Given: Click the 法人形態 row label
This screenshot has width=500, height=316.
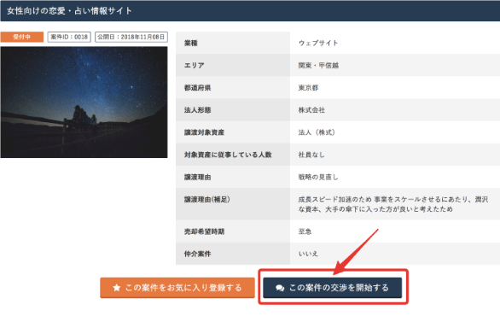Looking at the screenshot, I should pyautogui.click(x=197, y=110).
